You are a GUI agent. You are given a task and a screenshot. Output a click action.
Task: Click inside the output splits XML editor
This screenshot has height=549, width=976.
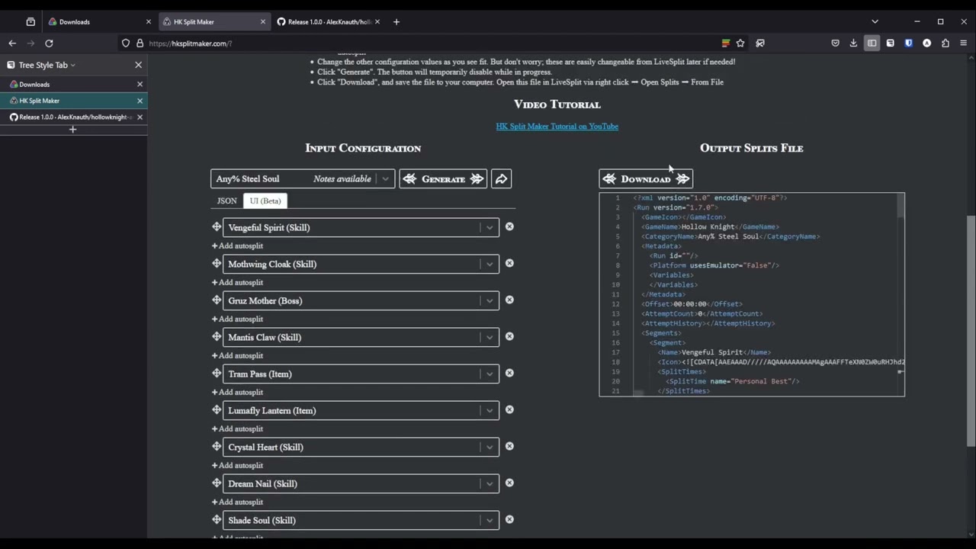click(x=752, y=294)
